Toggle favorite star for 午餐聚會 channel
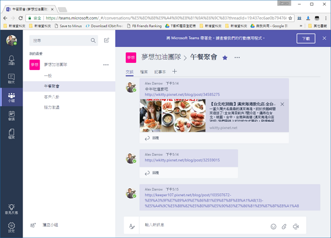This screenshot has height=238, width=331. [x=225, y=57]
